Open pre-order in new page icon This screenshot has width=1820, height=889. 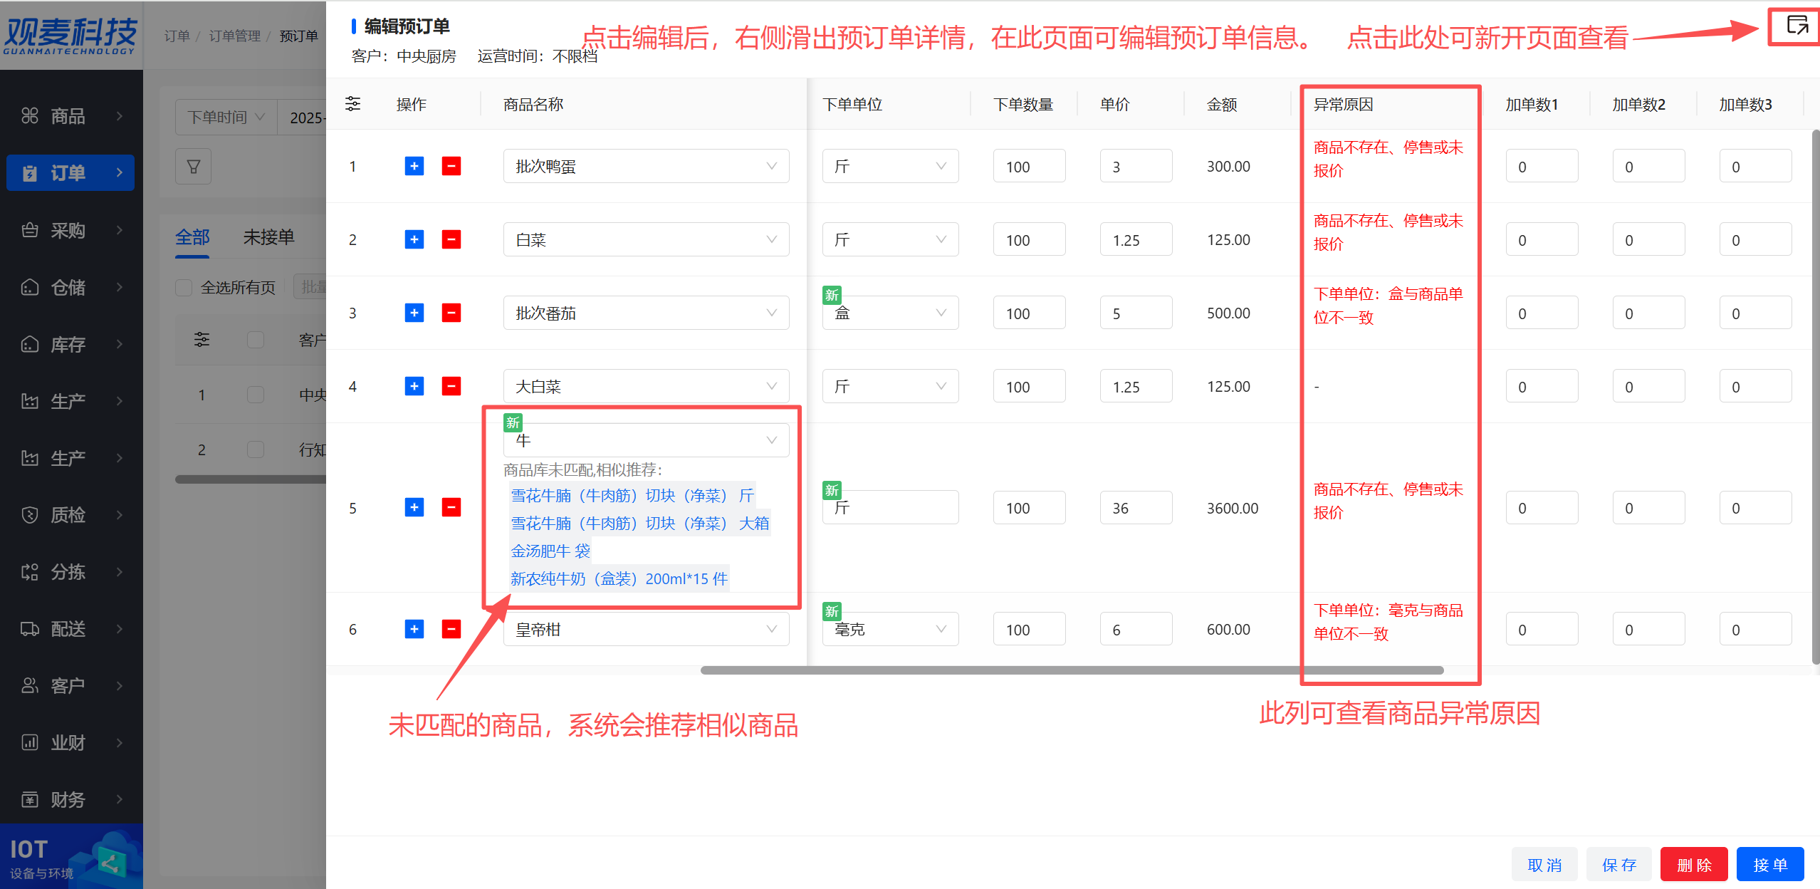[x=1797, y=26]
